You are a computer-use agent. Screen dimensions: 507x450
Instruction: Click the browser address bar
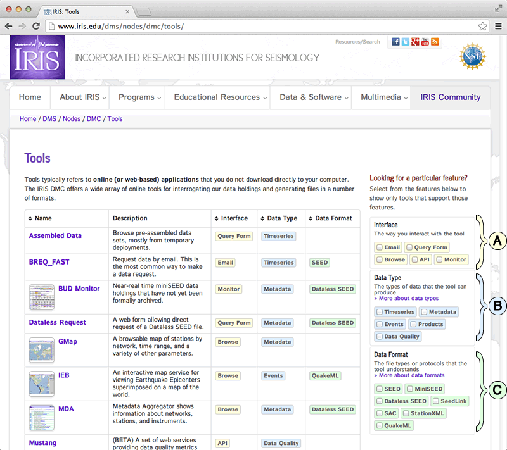(266, 26)
